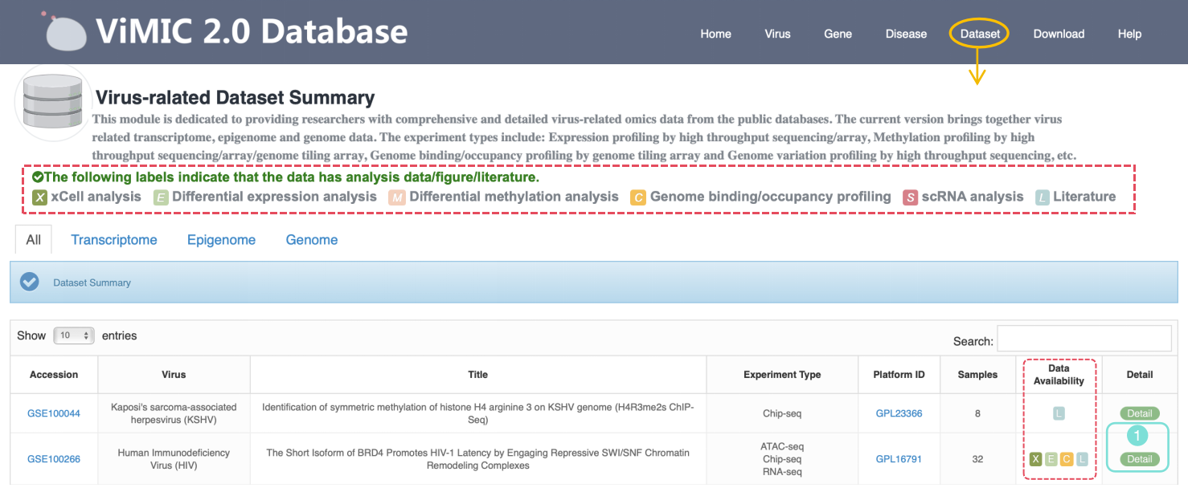1188x496 pixels.
Task: Switch to the Epigenome tab
Action: [x=221, y=240]
